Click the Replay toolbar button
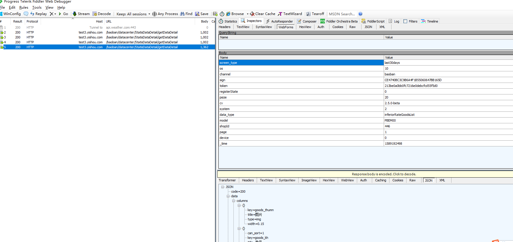The image size is (513, 242). [39, 14]
